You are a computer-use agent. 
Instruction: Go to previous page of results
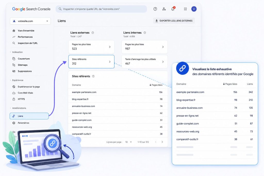point(156,142)
